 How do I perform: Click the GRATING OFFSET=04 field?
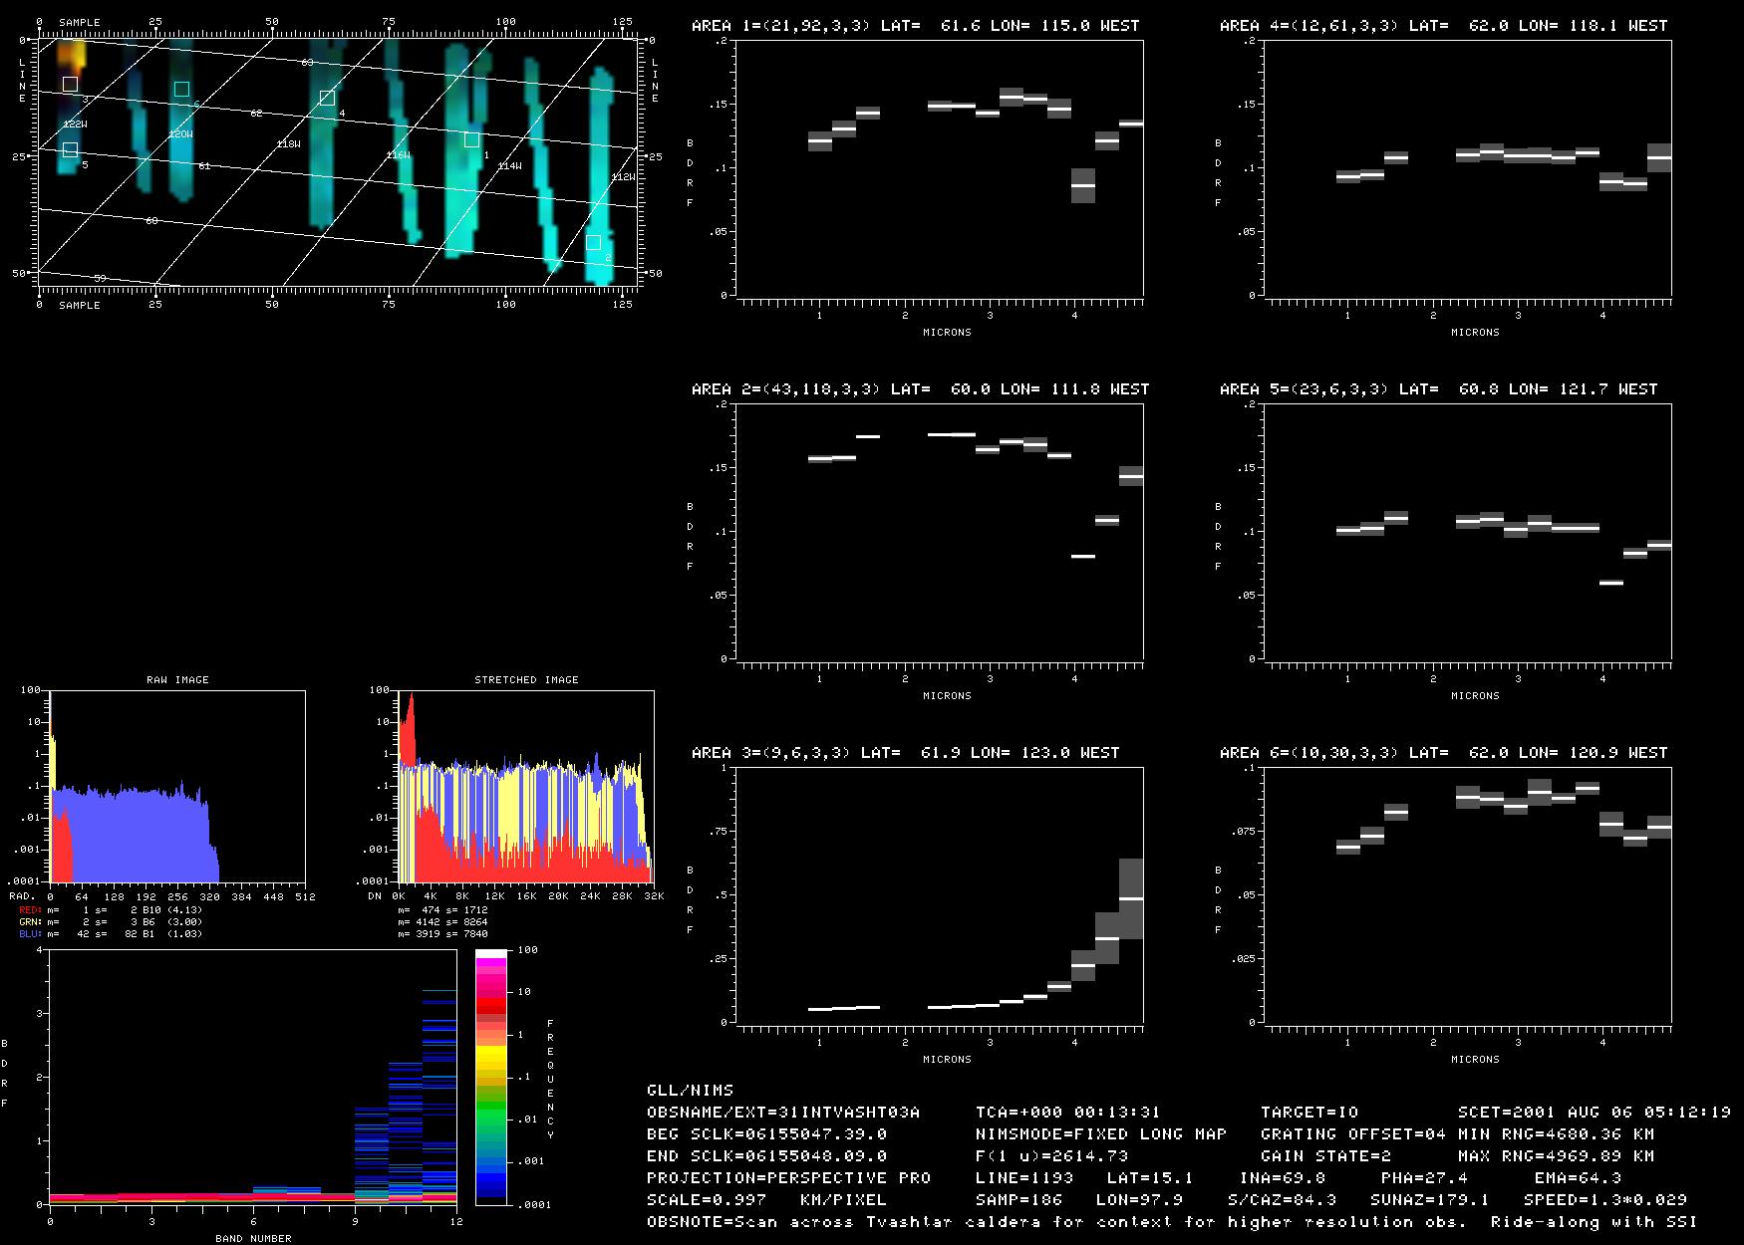1353,1134
